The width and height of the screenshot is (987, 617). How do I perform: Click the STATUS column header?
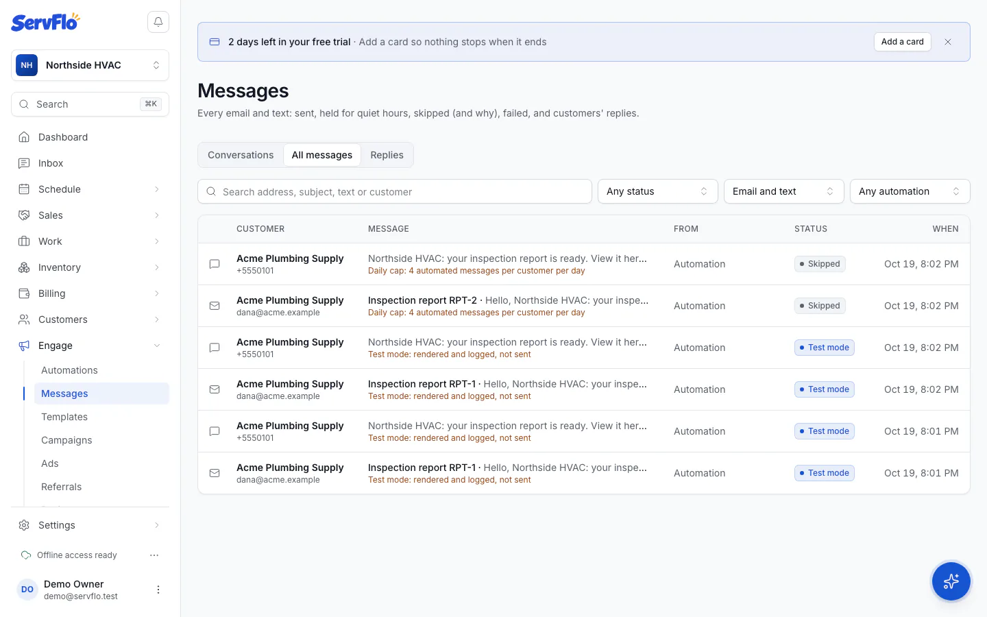tap(811, 229)
